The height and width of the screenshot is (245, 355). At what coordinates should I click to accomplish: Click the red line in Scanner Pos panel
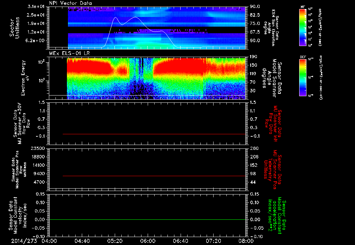(154, 176)
